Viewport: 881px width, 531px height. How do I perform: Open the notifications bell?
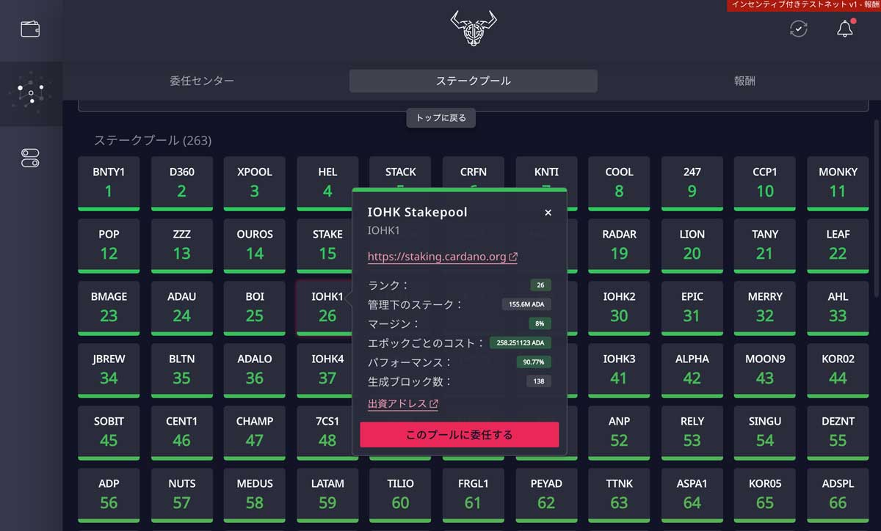pos(845,29)
